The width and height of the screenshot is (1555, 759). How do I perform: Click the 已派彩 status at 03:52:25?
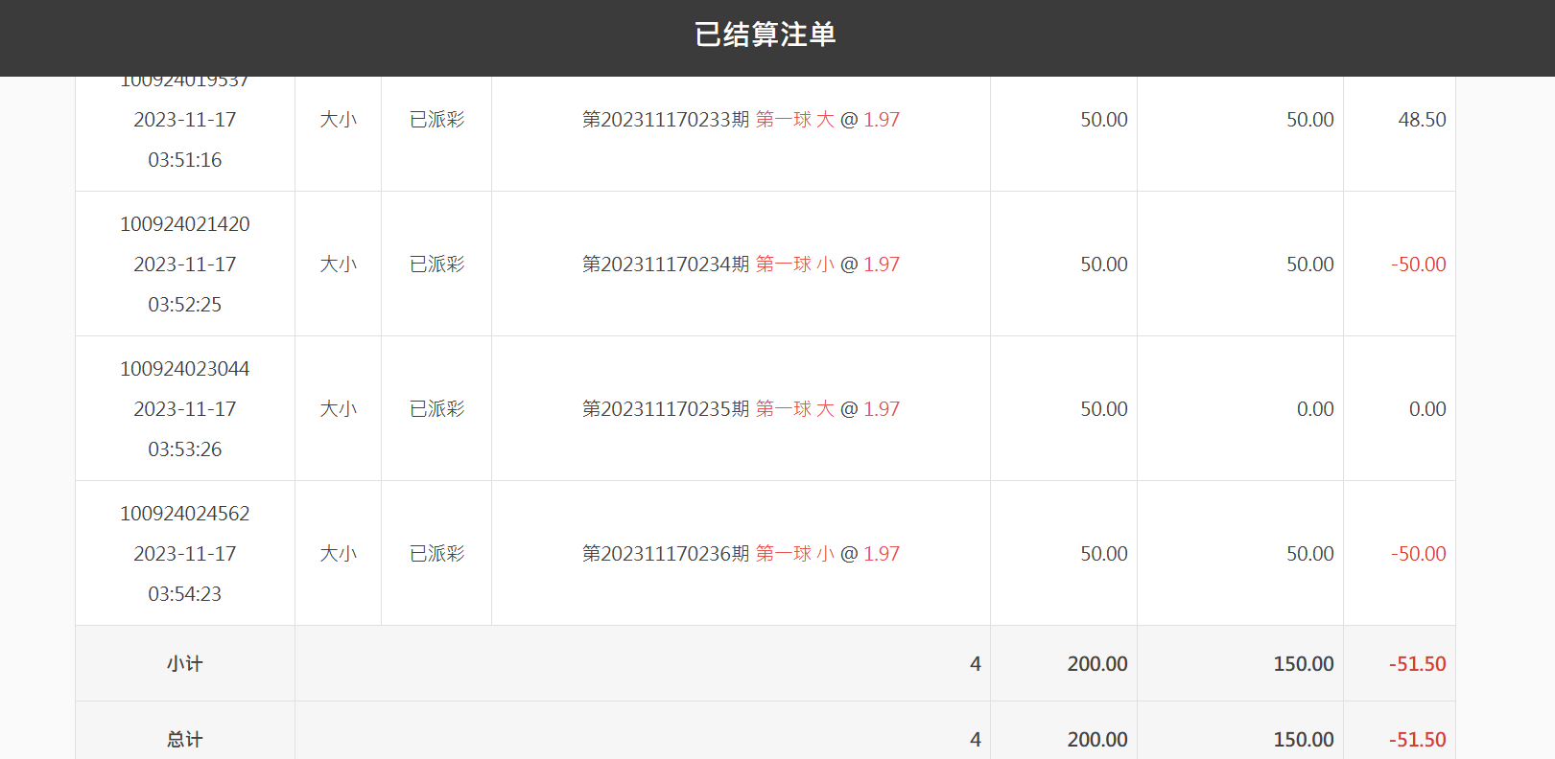tap(436, 264)
